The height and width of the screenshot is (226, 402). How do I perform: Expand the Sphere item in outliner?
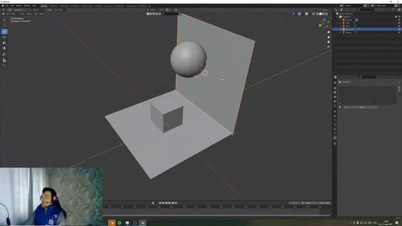340,33
